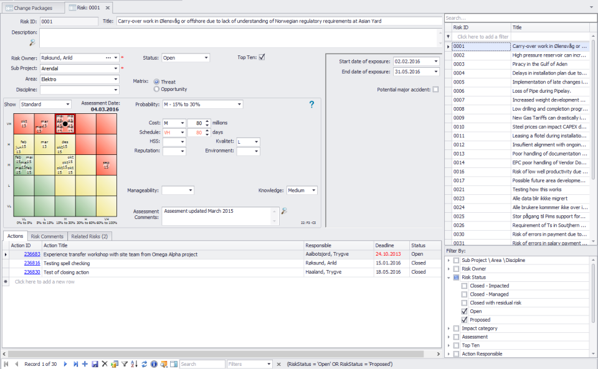Enable the Potential major accident checkbox
The height and width of the screenshot is (369, 598).
tap(435, 90)
